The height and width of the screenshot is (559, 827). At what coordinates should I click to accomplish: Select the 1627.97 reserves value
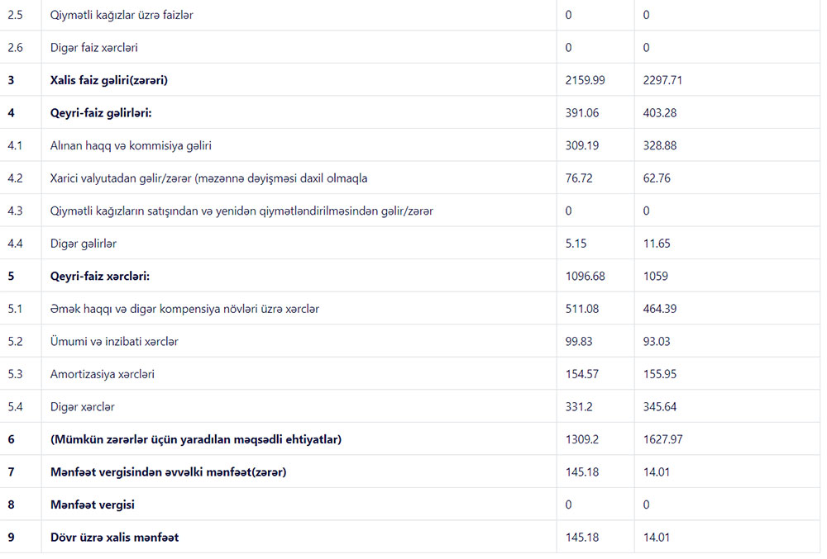(x=662, y=439)
